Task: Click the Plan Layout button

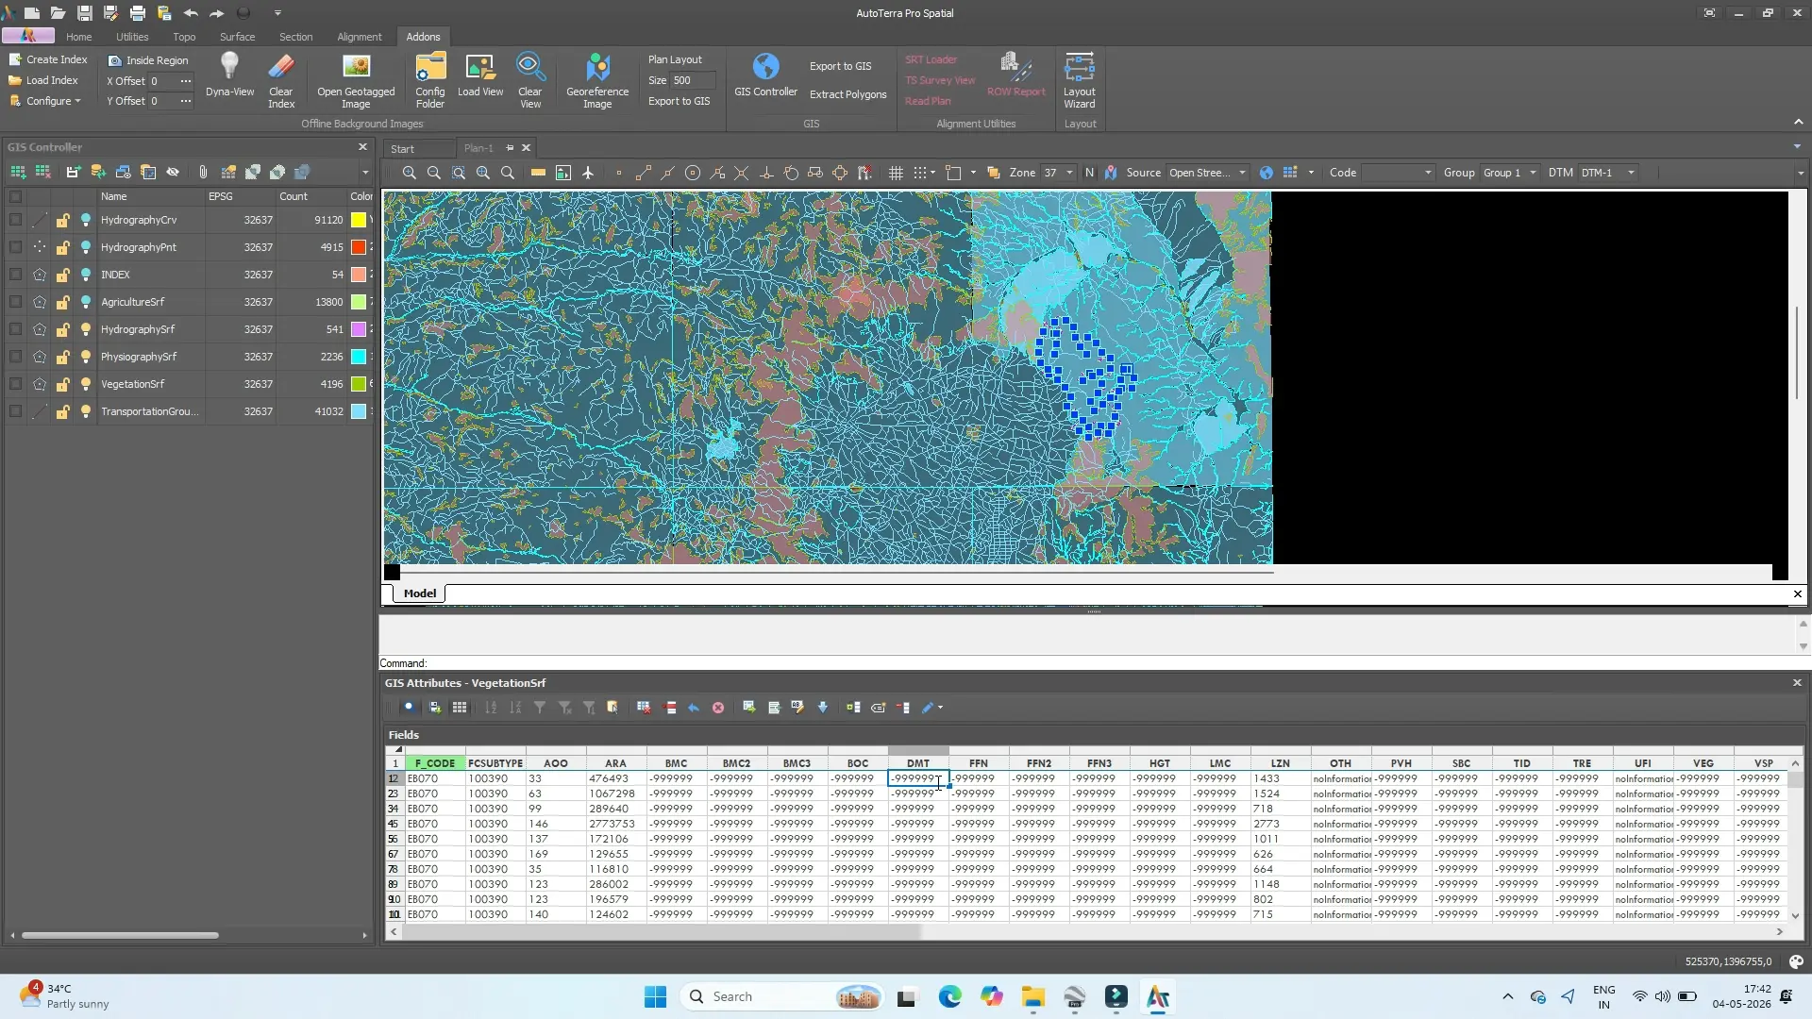Action: click(675, 59)
